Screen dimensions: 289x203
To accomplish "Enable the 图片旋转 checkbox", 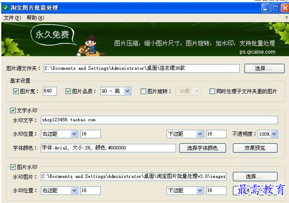I will pyautogui.click(x=143, y=91).
